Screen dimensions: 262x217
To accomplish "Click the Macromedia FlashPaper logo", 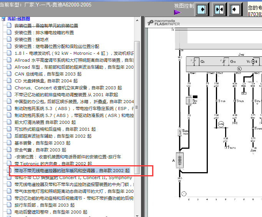I will [164, 23].
